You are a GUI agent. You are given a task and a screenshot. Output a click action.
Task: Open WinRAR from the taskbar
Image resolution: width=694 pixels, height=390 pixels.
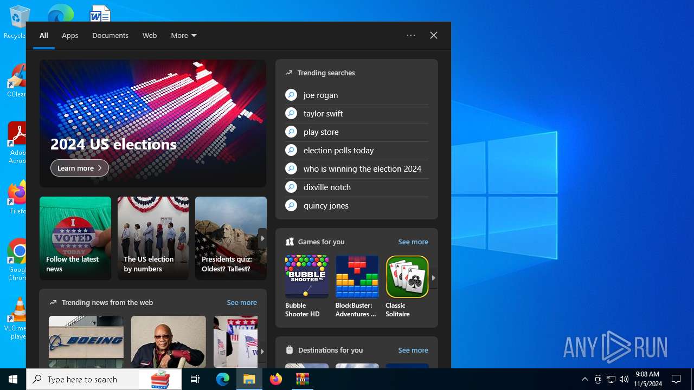pyautogui.click(x=303, y=379)
